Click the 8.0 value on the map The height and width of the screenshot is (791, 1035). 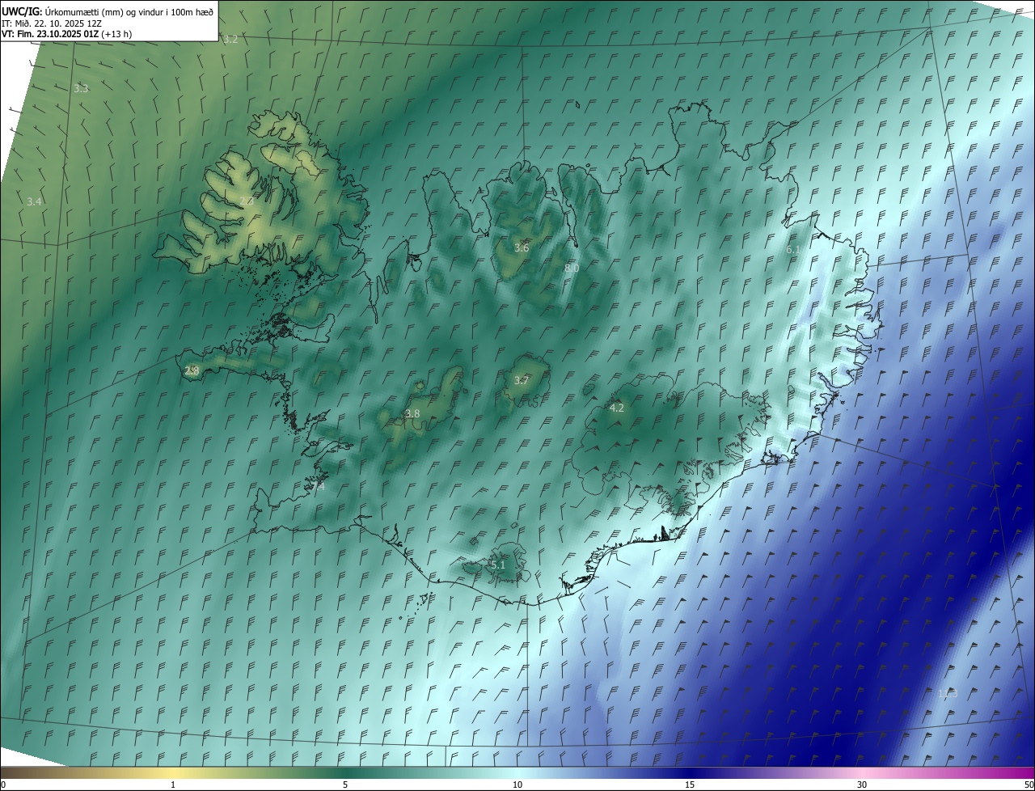pos(572,268)
